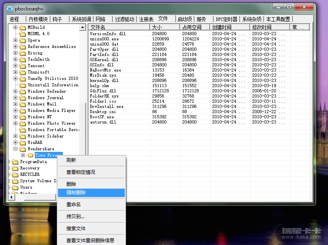Click the Recovery folder icon
This screenshot has width=328, height=245.
click(x=16, y=168)
